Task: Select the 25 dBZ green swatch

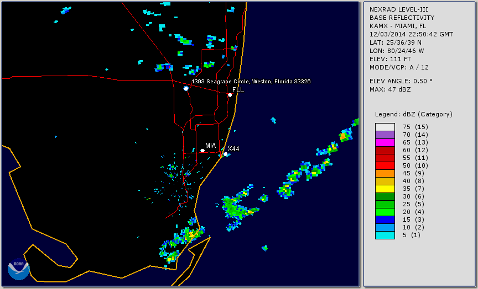Action: pos(385,204)
